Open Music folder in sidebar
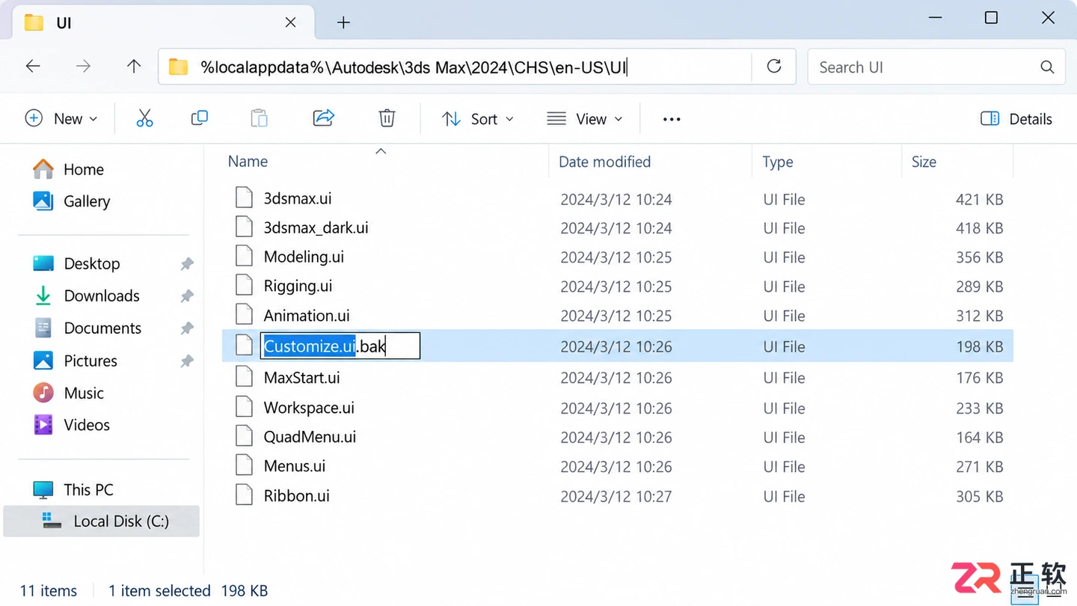 tap(69, 394)
